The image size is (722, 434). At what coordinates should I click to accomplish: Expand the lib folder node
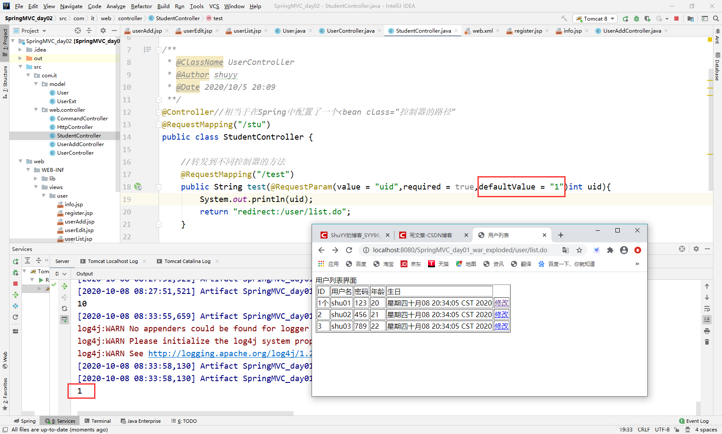[36, 178]
